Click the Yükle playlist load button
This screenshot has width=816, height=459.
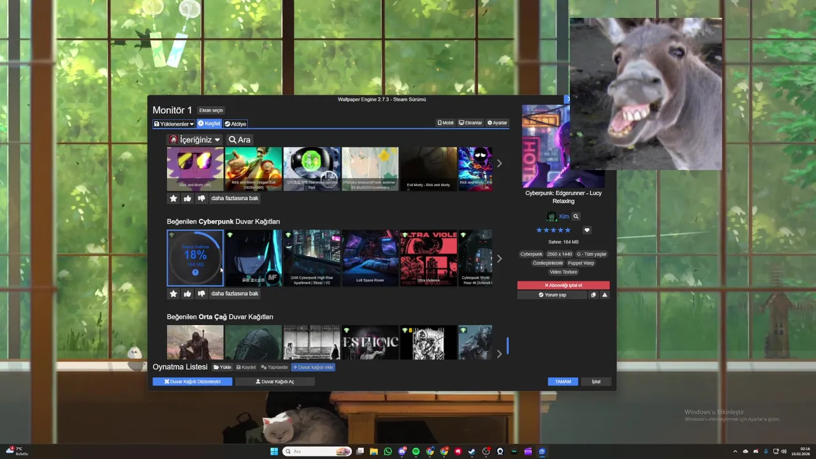coord(222,367)
